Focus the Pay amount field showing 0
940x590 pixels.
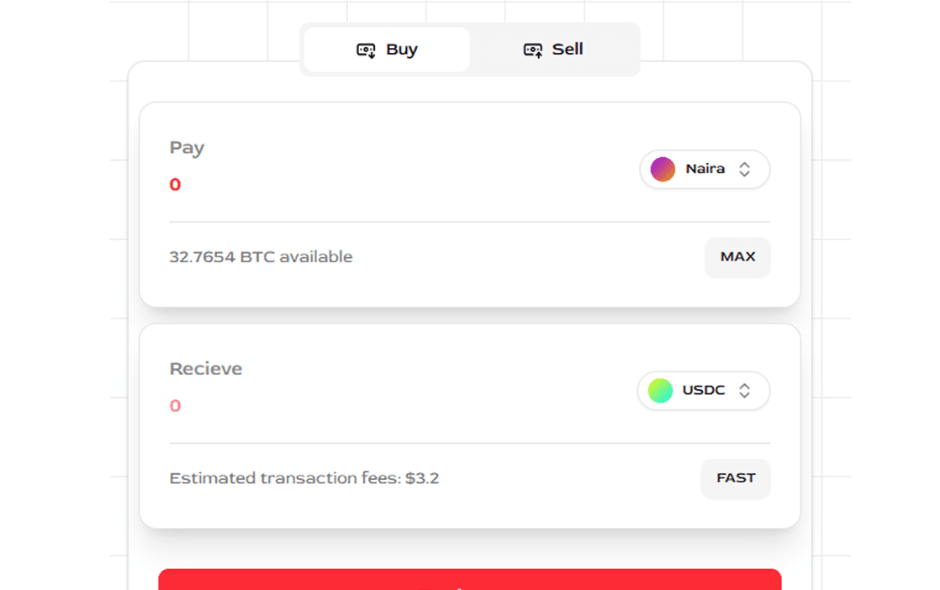tap(175, 185)
